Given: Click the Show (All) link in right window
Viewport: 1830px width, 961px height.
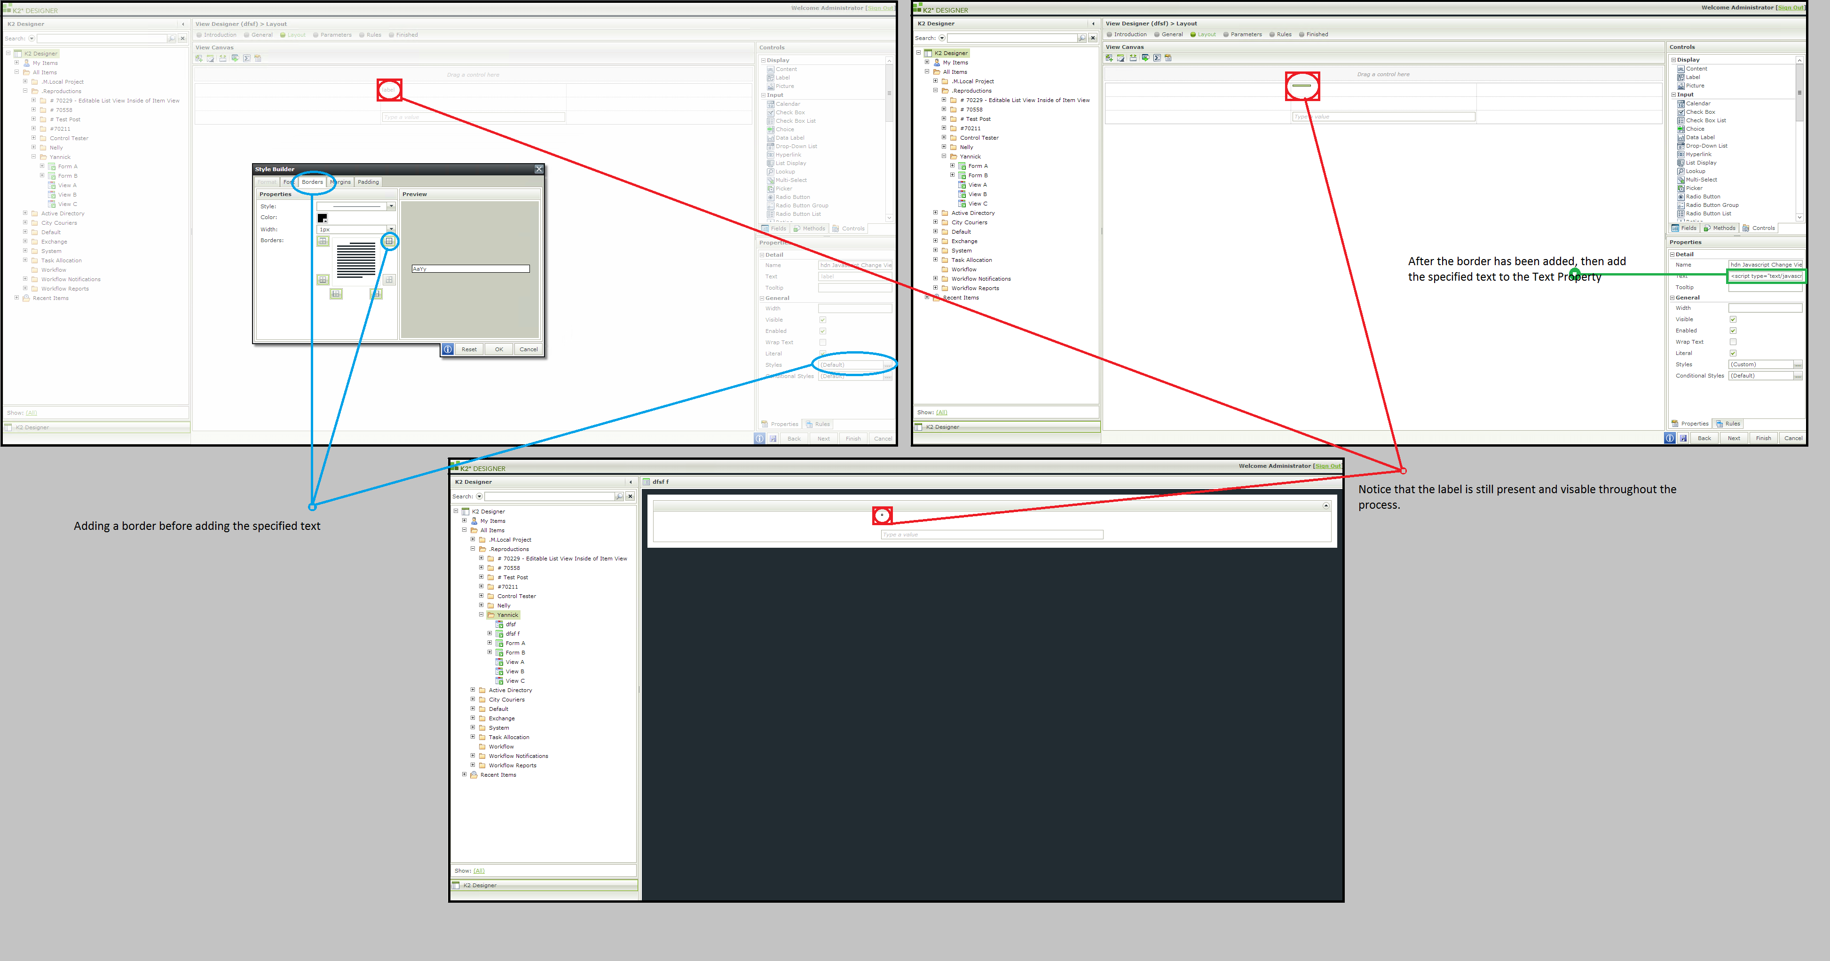Looking at the screenshot, I should 941,413.
